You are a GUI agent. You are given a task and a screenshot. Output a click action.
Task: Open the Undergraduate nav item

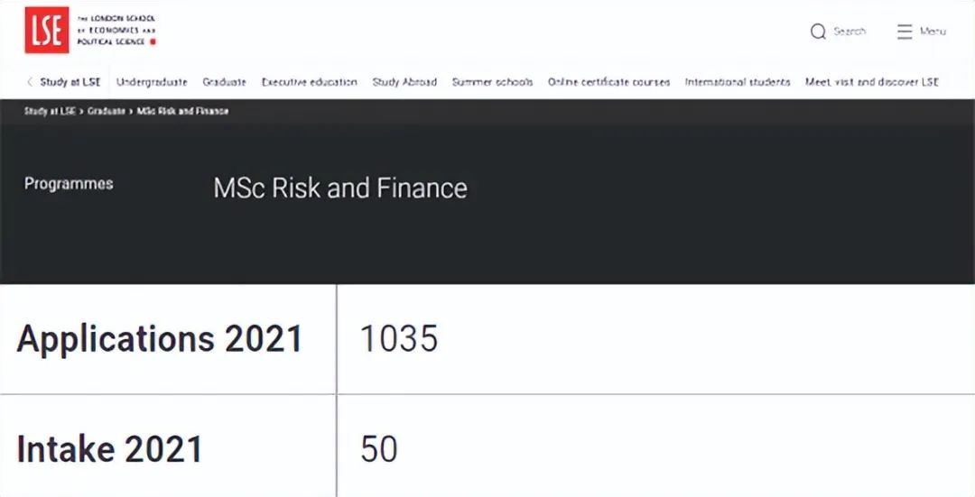(152, 82)
